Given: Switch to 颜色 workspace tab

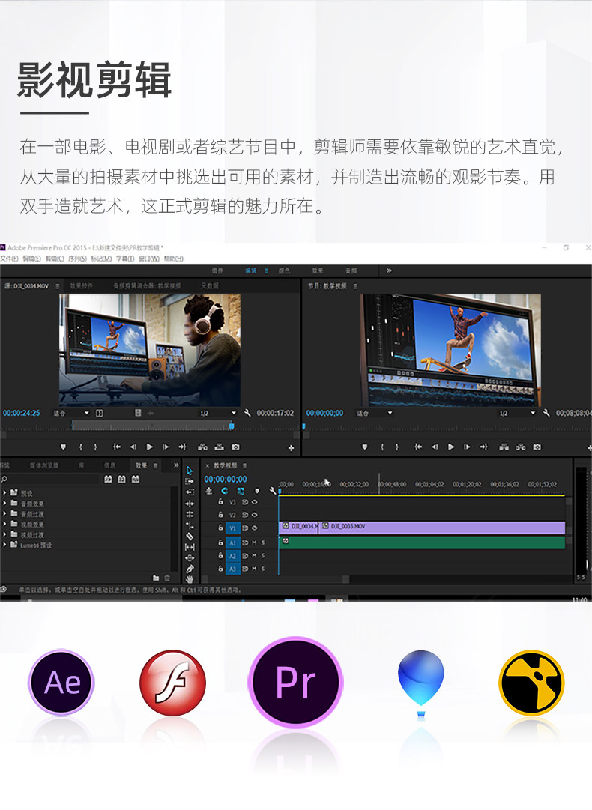Looking at the screenshot, I should [284, 270].
